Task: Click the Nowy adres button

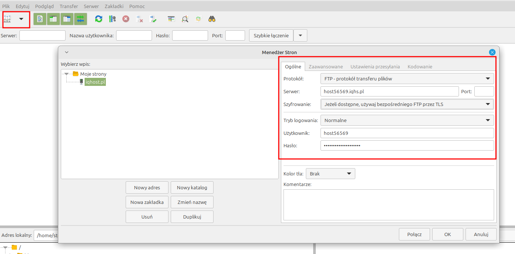Action: pyautogui.click(x=147, y=187)
